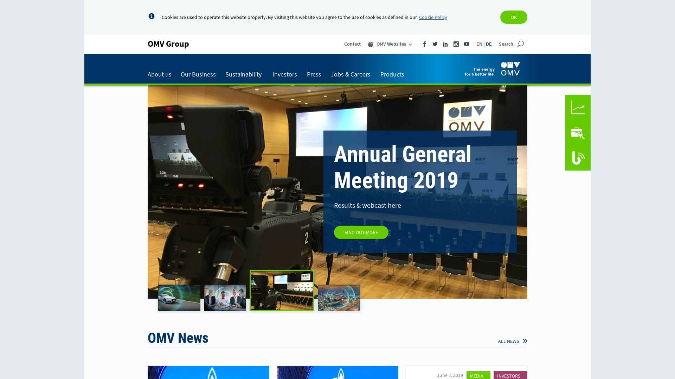Click the Search label
The width and height of the screenshot is (675, 379).
coord(506,44)
